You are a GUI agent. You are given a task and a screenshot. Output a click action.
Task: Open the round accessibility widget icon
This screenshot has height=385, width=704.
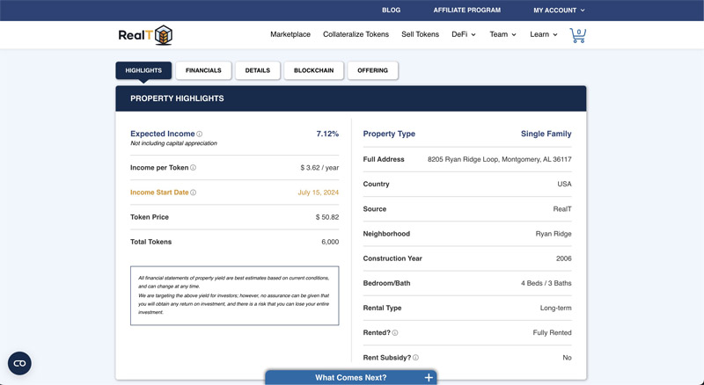19,363
